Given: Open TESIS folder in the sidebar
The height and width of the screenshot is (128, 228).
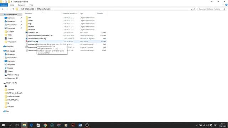Looking at the screenshot, I should pos(10,35).
